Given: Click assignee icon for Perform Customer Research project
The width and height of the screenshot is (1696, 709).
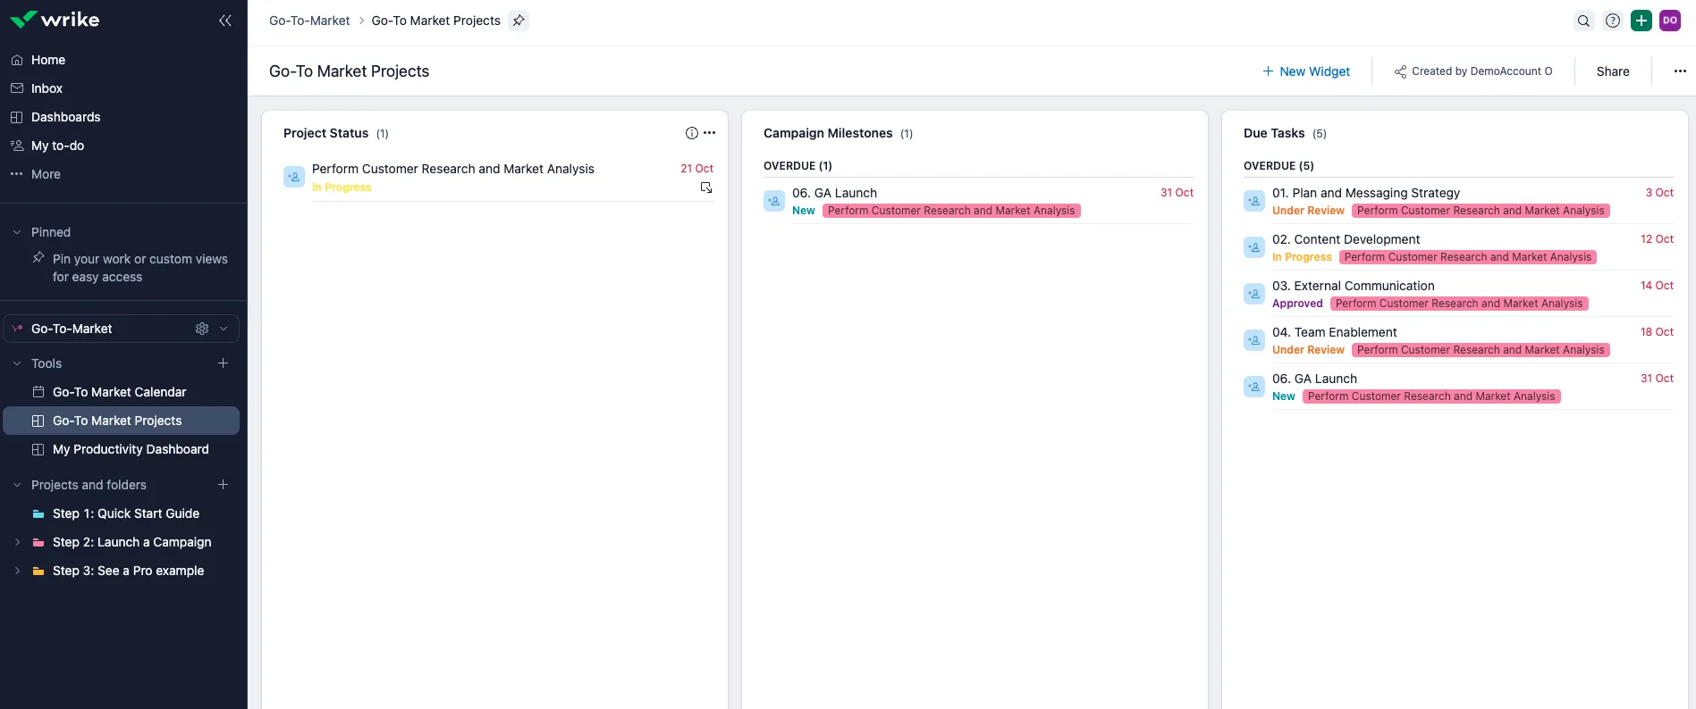Looking at the screenshot, I should [294, 177].
